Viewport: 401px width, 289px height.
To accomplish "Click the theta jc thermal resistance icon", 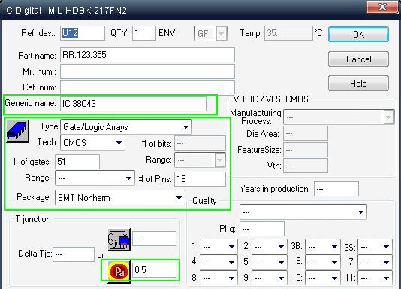I will pos(119,239).
